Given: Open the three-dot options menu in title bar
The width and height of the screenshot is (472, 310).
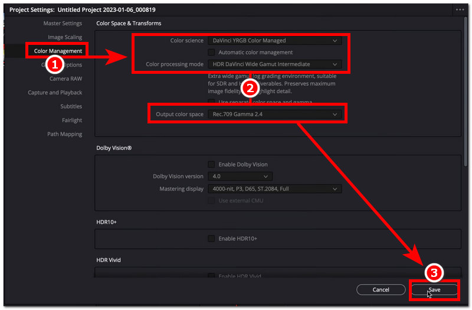Looking at the screenshot, I should [x=460, y=9].
